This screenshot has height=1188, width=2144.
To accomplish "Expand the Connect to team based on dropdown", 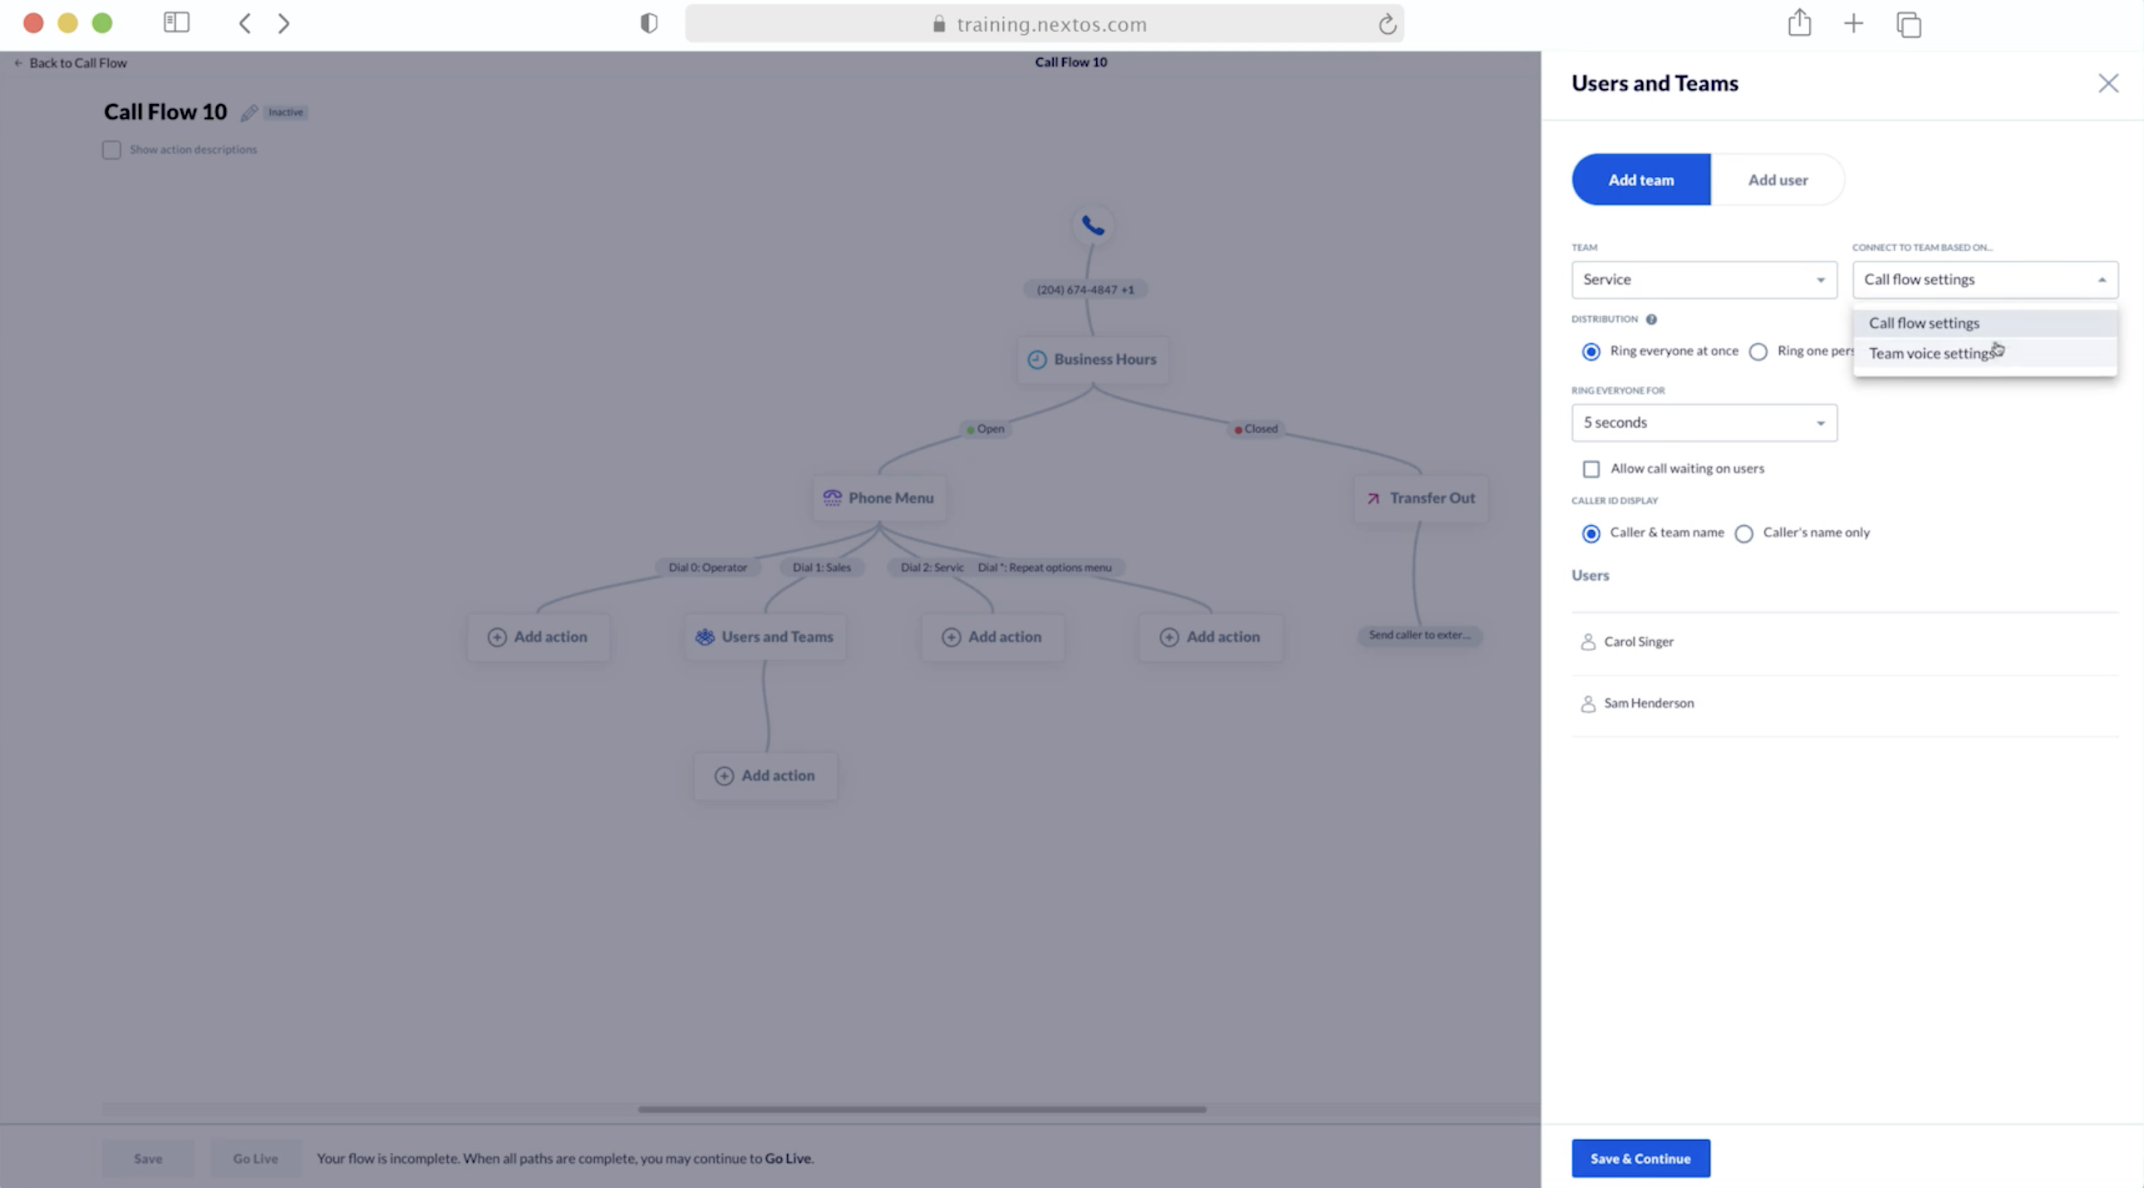I will 1983,278.
